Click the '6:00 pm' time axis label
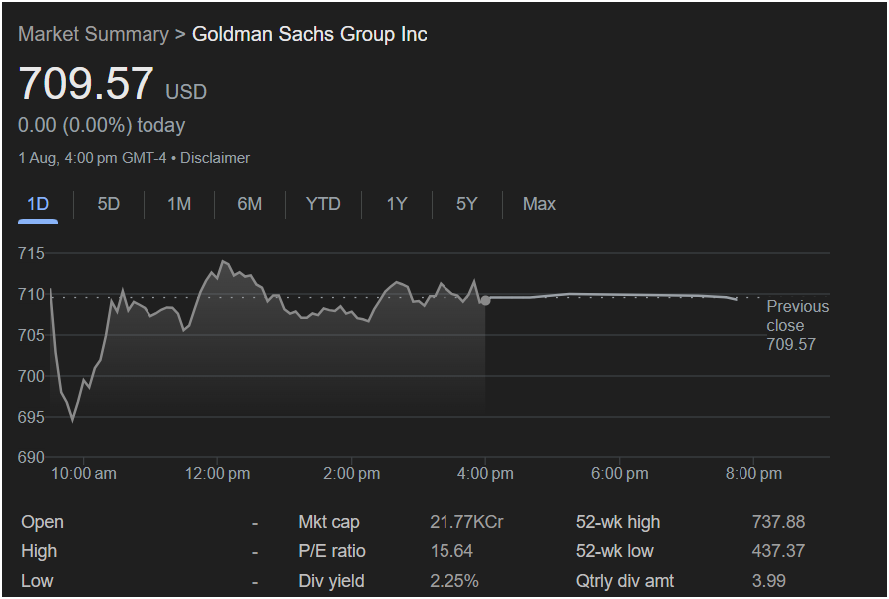 click(x=620, y=474)
